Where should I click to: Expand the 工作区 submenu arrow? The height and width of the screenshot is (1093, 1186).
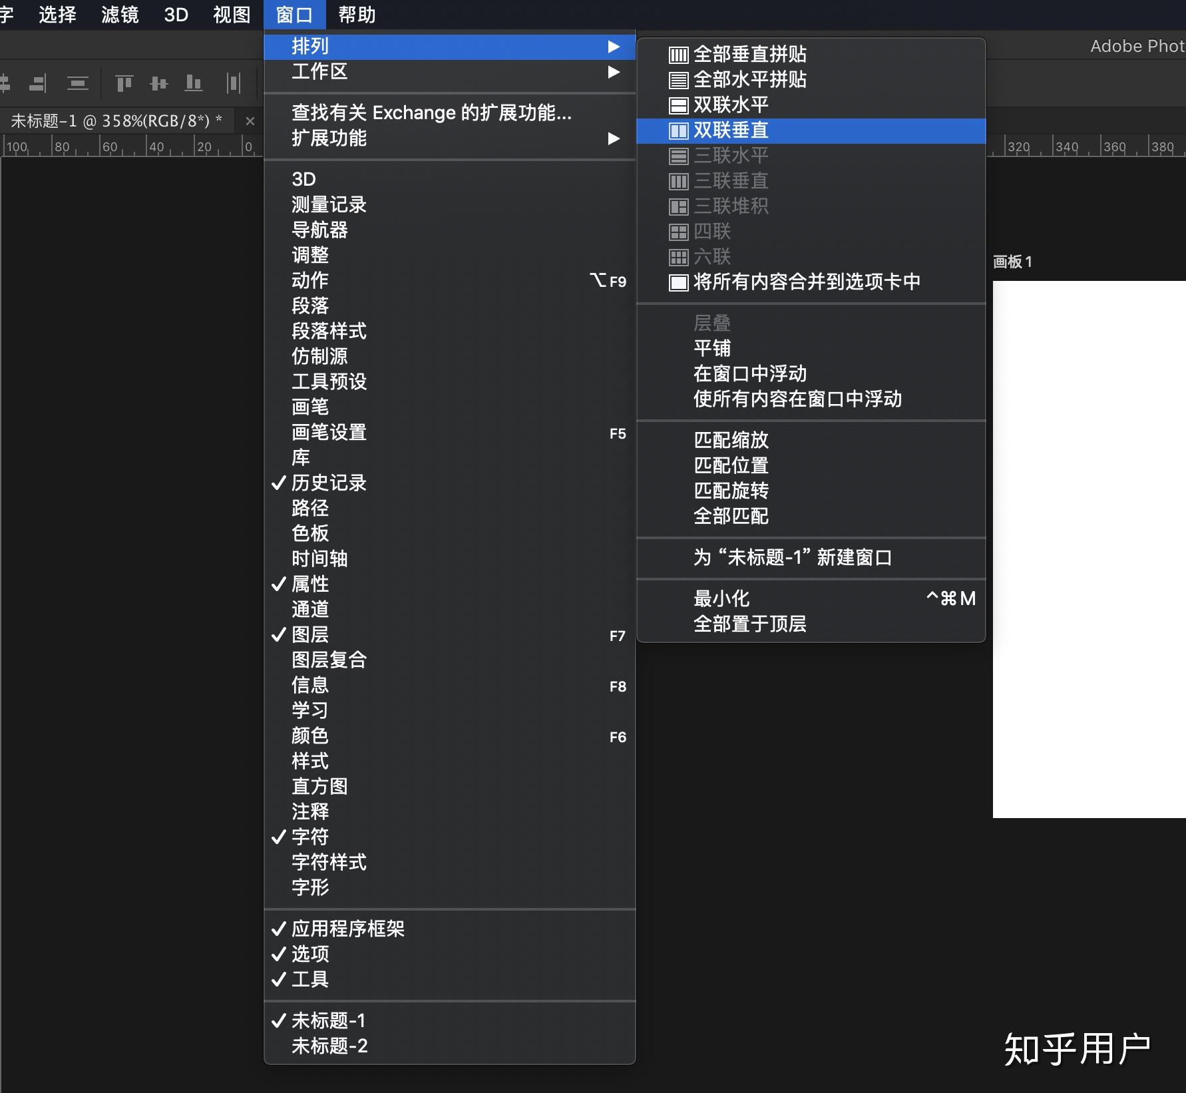tap(614, 72)
